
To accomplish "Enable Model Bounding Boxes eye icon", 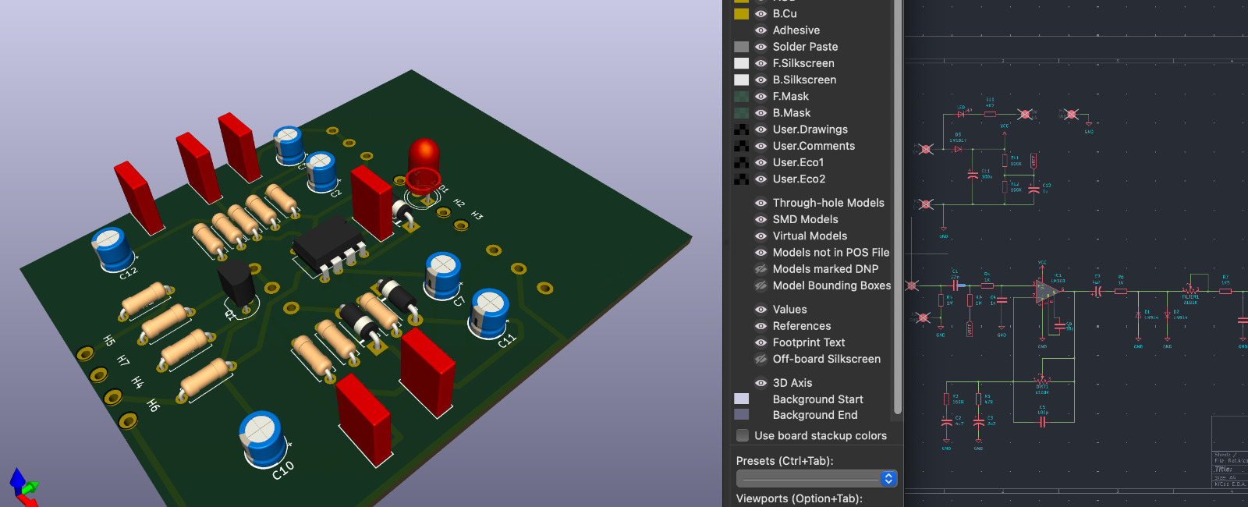I will point(760,285).
